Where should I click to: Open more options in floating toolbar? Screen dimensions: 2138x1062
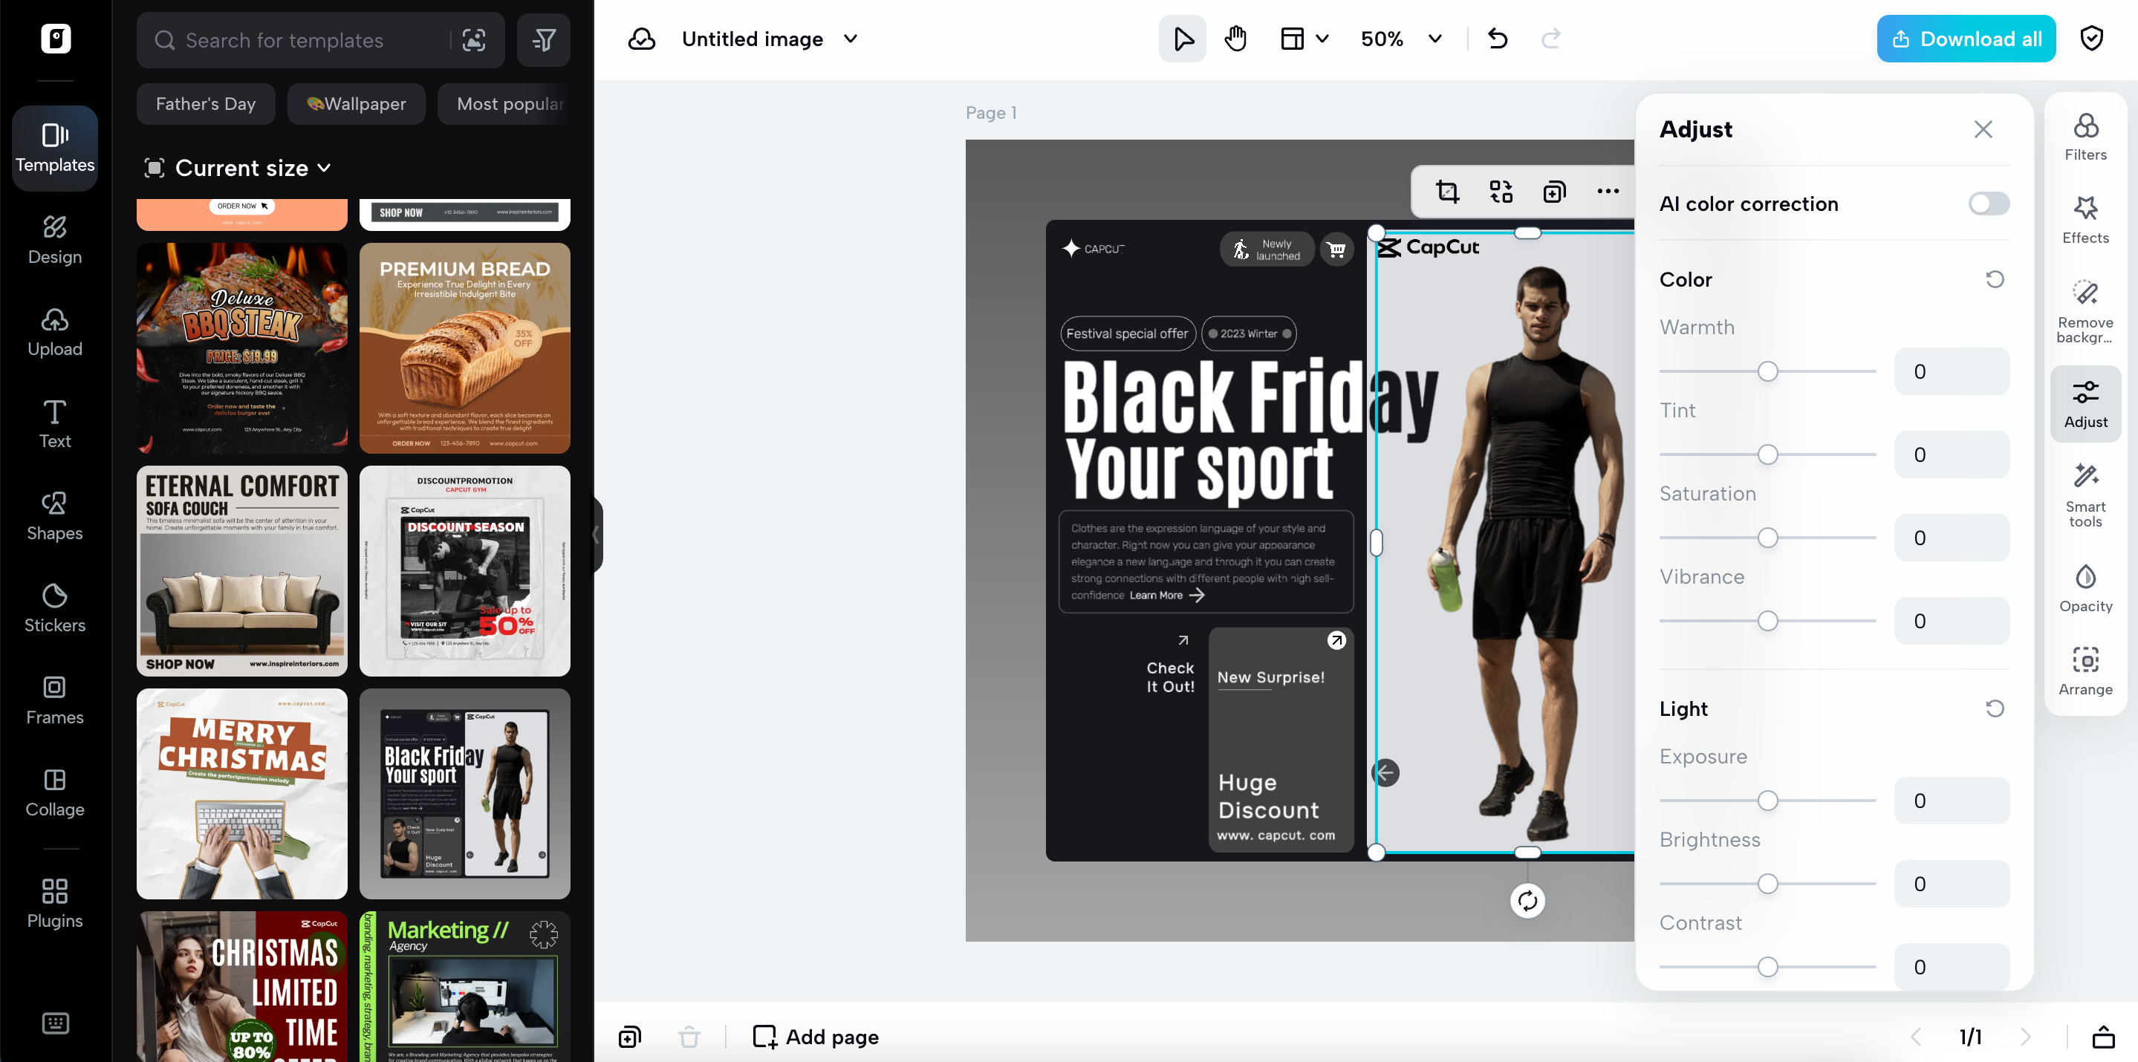[x=1608, y=192]
